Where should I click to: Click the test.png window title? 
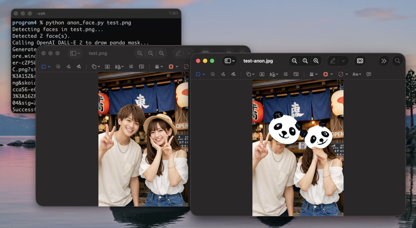(x=98, y=53)
